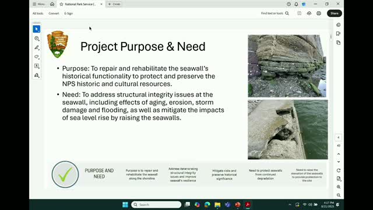The width and height of the screenshot is (373, 210).
Task: Open Microsoft Edge from taskbar
Action: [207, 205]
